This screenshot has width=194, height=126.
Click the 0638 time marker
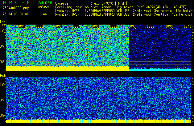(x=151, y=26)
